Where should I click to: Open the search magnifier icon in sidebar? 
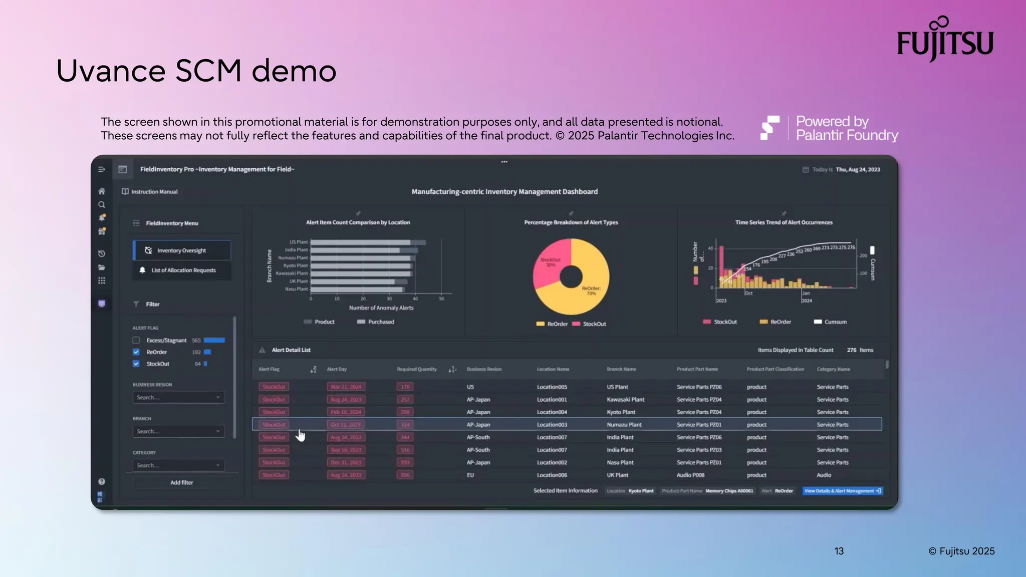102,204
